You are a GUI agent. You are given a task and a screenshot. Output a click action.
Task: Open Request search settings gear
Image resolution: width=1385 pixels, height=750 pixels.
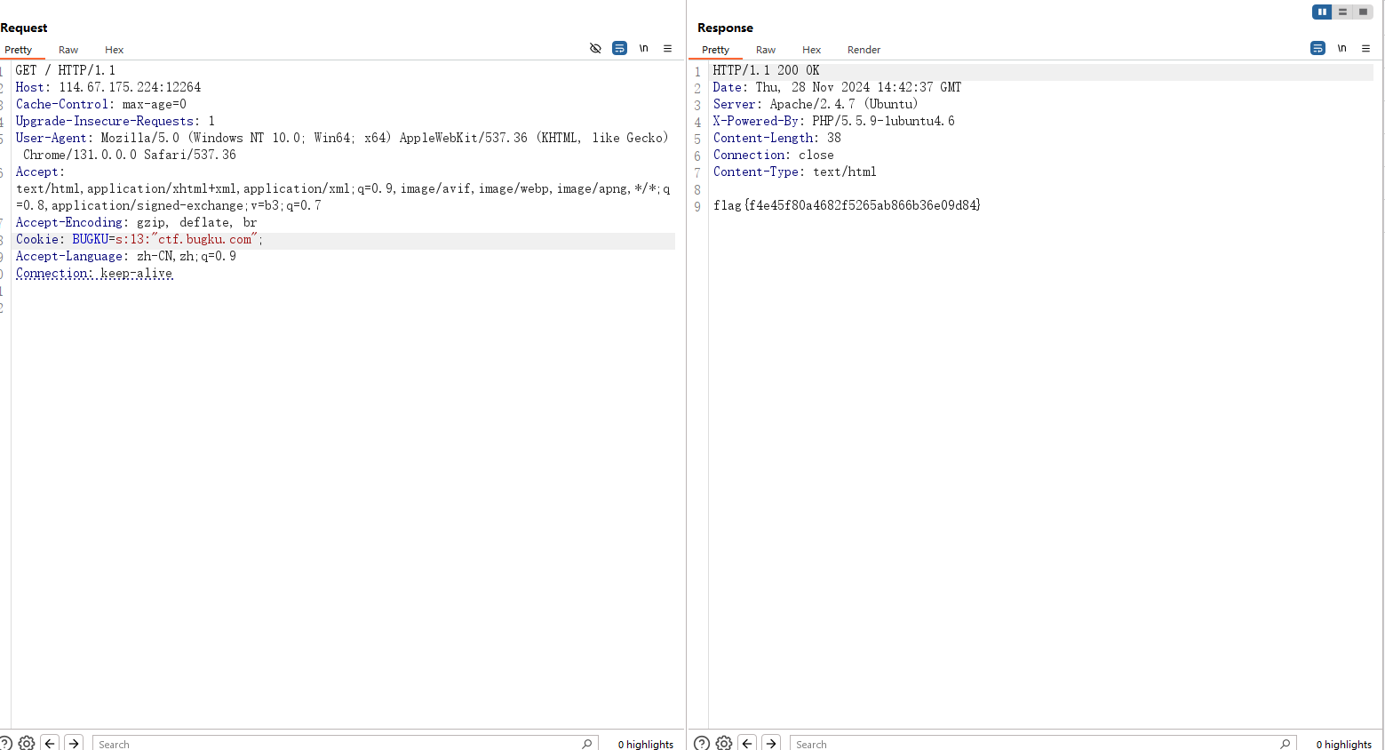(x=27, y=743)
